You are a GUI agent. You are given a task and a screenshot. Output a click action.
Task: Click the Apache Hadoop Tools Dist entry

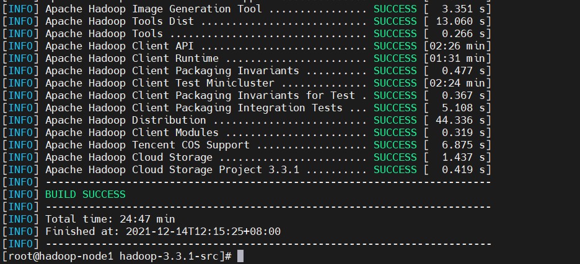120,21
